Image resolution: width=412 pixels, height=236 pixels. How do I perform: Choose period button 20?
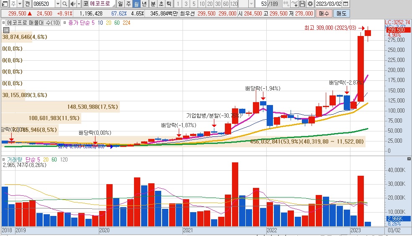(210, 4)
